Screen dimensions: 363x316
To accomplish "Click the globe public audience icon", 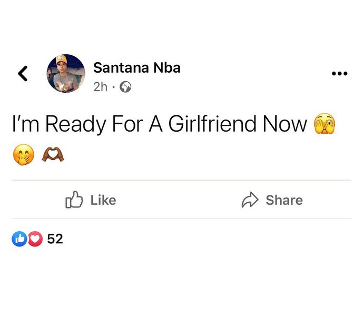I will pos(125,86).
